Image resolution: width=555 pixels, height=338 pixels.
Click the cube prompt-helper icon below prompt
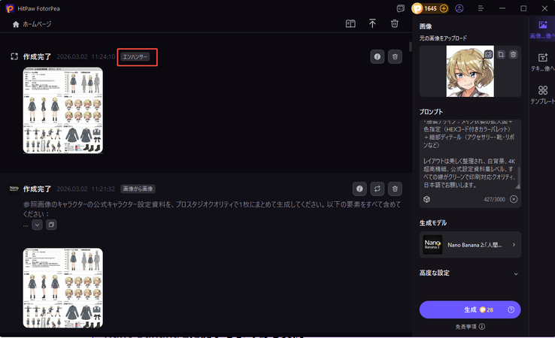coord(426,199)
